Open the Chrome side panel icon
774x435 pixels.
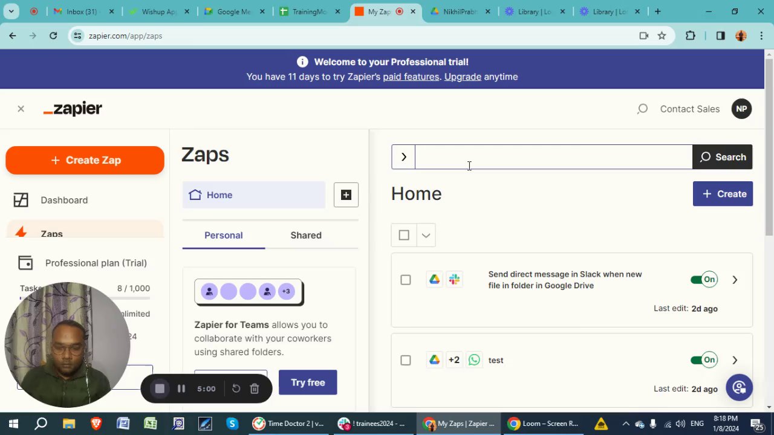(720, 36)
